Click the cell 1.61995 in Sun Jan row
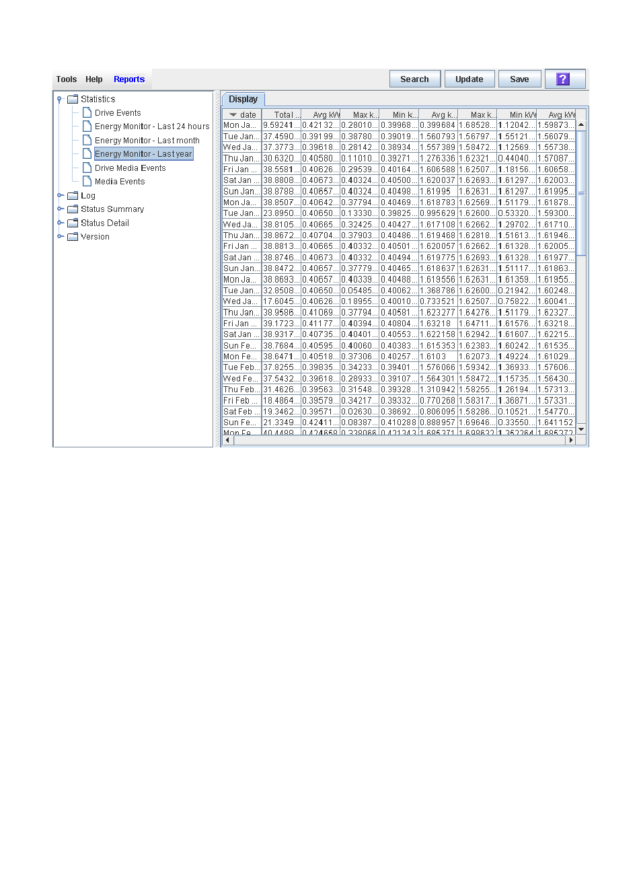 [x=439, y=192]
